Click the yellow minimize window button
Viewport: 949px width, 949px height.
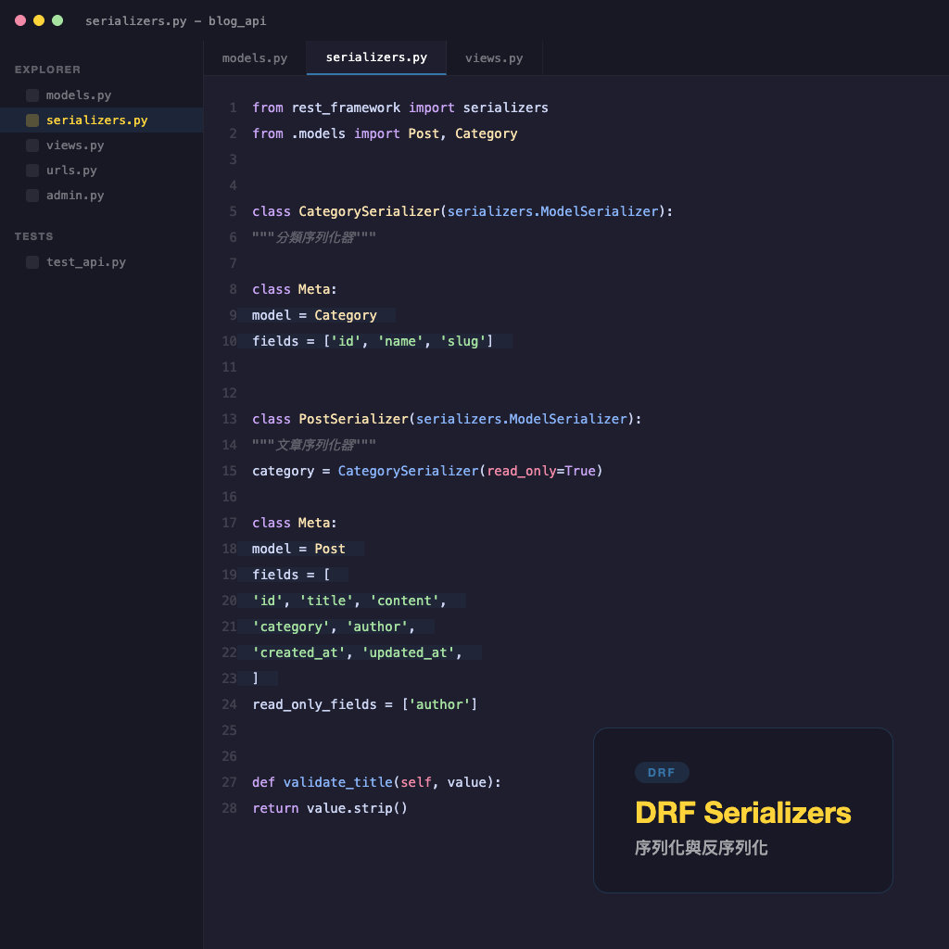pyautogui.click(x=39, y=20)
